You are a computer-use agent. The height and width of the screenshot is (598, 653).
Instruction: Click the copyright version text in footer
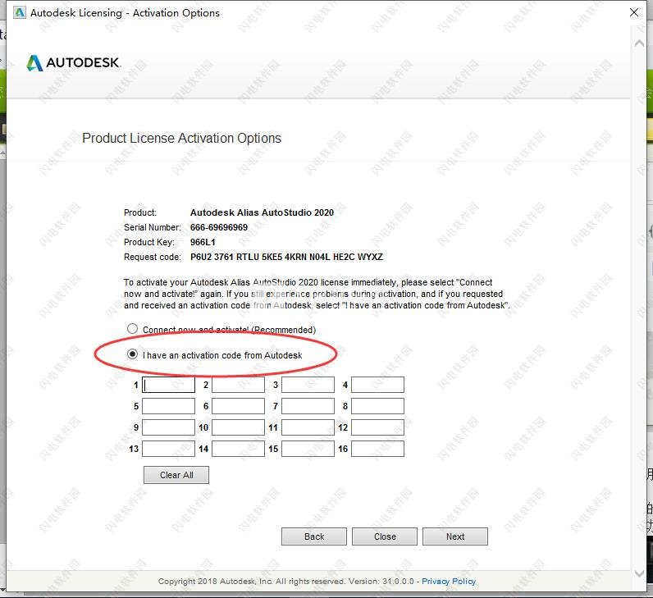pos(286,582)
